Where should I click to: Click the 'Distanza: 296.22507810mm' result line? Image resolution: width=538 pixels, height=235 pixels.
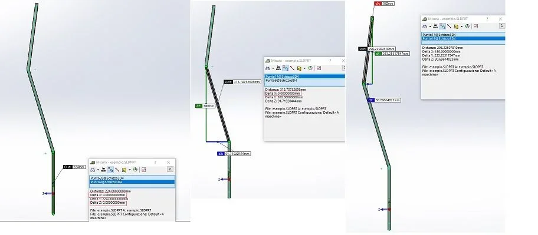442,48
